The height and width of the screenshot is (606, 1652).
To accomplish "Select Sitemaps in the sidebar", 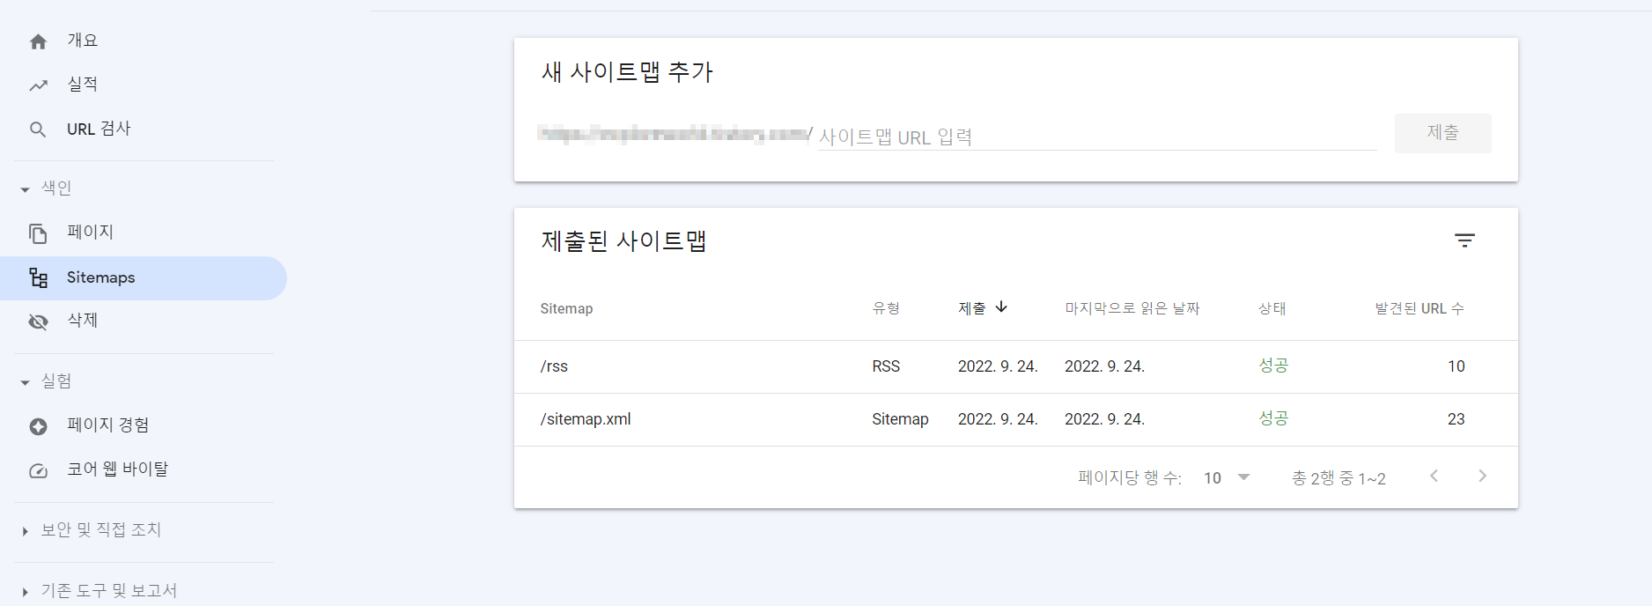I will pos(144,278).
